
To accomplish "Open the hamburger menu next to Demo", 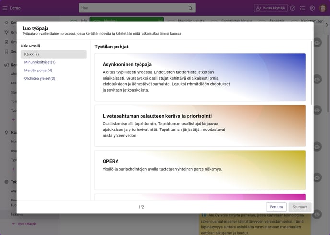I will click(5, 8).
